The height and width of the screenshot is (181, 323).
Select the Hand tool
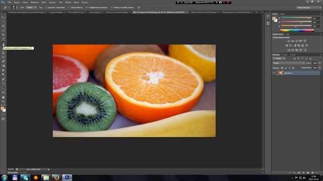point(3,97)
